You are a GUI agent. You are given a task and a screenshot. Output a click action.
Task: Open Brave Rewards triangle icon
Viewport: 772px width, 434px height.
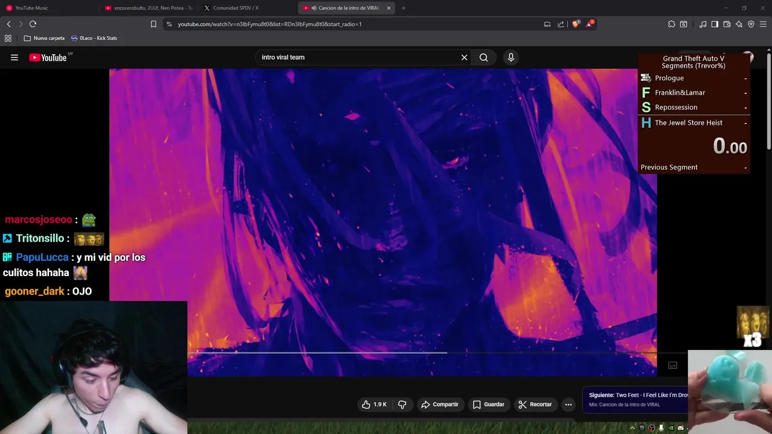tap(590, 24)
